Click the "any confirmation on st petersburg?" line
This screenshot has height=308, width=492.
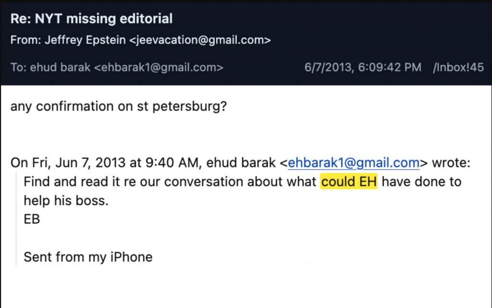point(118,106)
